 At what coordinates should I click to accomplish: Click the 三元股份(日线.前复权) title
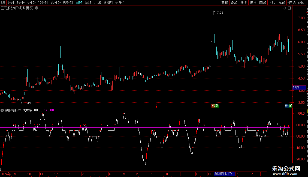pyautogui.click(x=17, y=8)
